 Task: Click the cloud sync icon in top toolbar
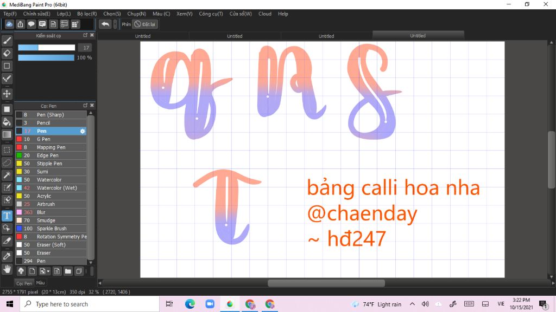pos(9,24)
